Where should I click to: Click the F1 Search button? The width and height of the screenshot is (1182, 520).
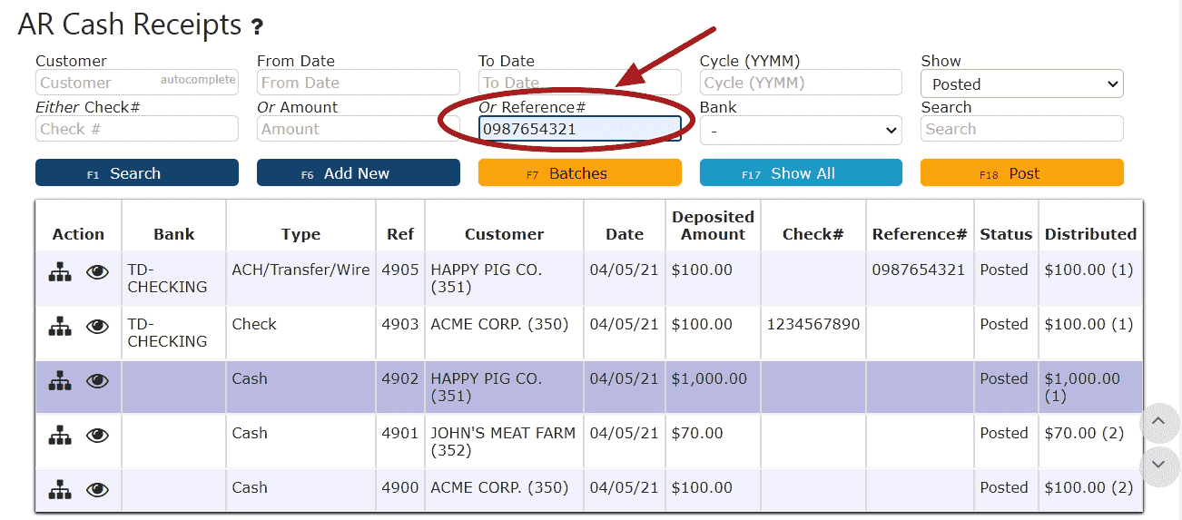point(137,173)
